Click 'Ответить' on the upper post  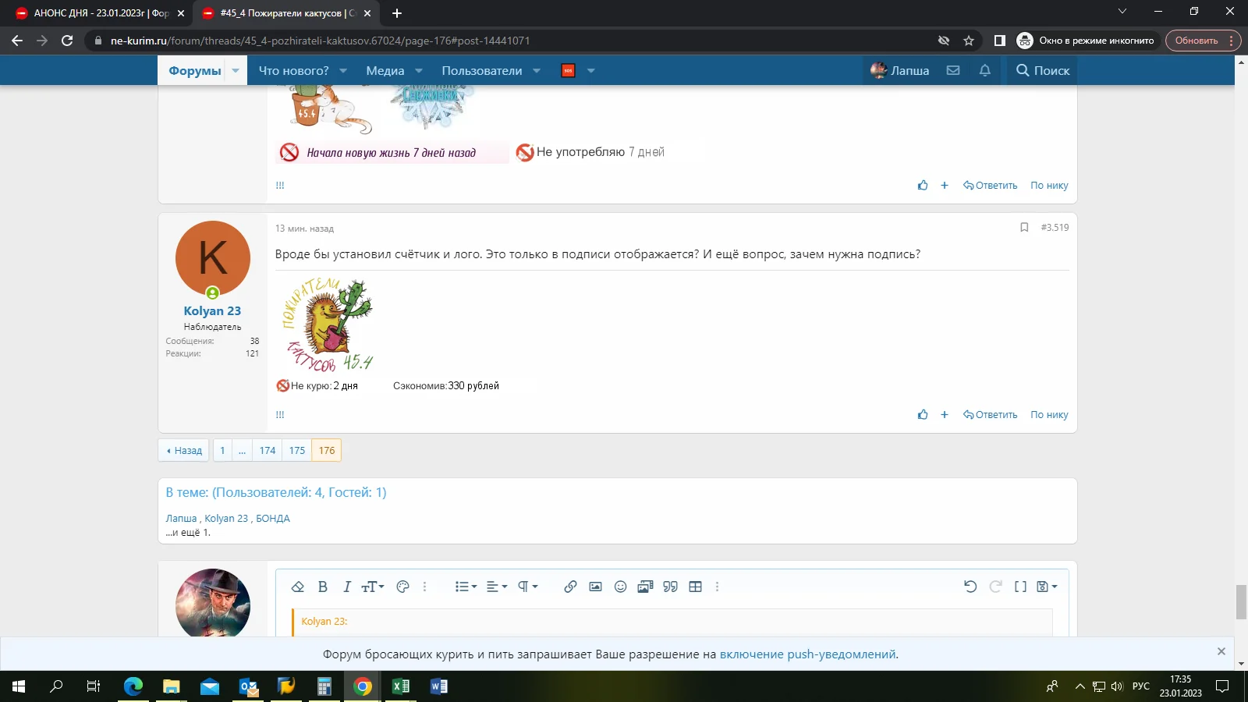tap(990, 186)
